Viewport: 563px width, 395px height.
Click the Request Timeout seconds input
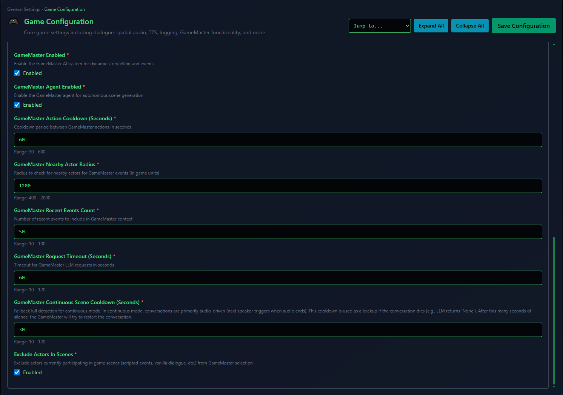[x=278, y=278]
